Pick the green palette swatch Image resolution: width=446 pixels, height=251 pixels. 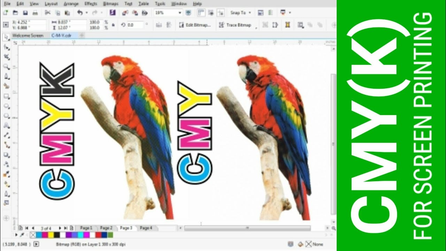[x=110, y=235]
